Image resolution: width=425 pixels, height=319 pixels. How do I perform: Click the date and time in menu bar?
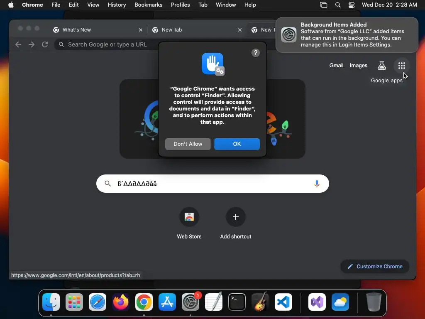389,5
